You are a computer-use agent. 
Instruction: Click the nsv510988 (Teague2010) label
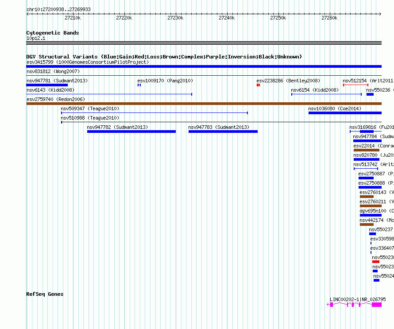(x=90, y=118)
